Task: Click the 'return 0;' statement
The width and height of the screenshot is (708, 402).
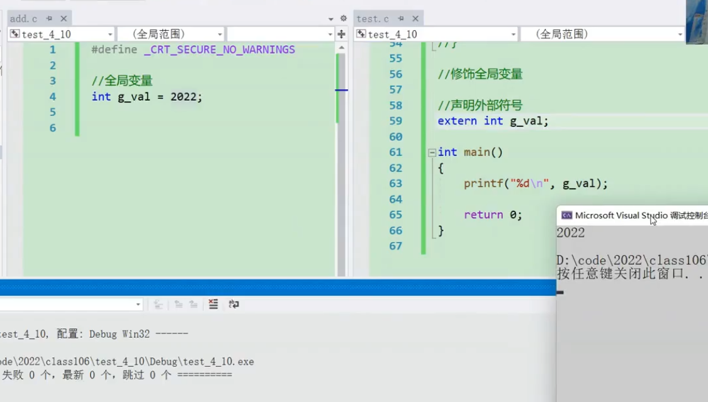Action: point(493,215)
